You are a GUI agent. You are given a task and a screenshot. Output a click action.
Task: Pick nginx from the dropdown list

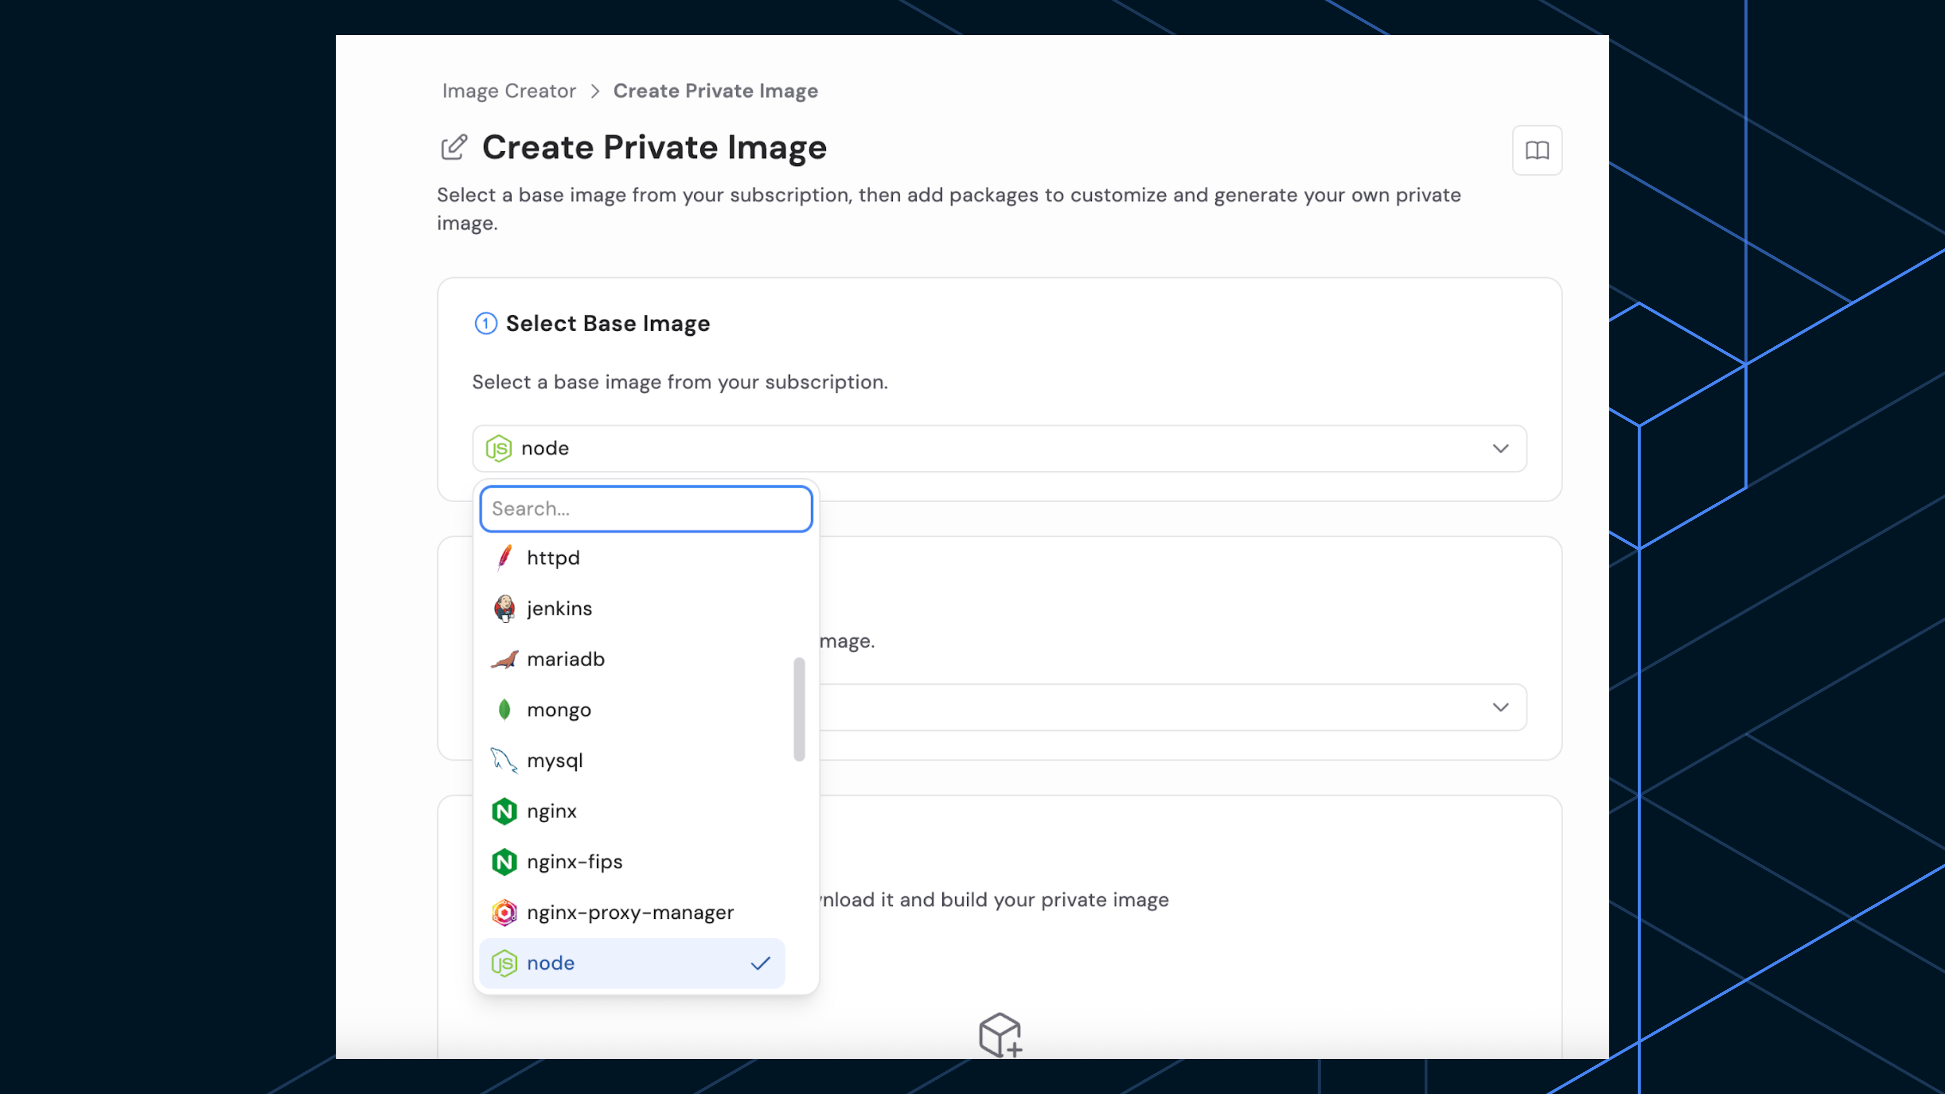[x=633, y=811]
